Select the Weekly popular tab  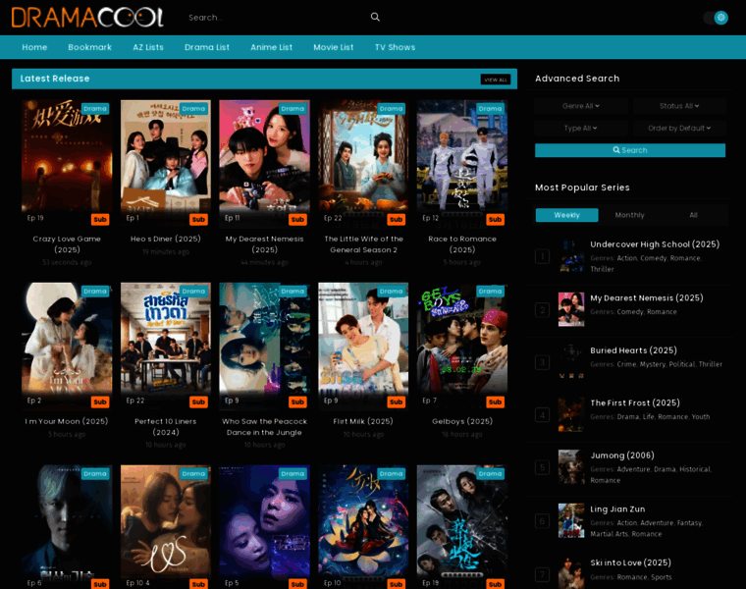566,215
